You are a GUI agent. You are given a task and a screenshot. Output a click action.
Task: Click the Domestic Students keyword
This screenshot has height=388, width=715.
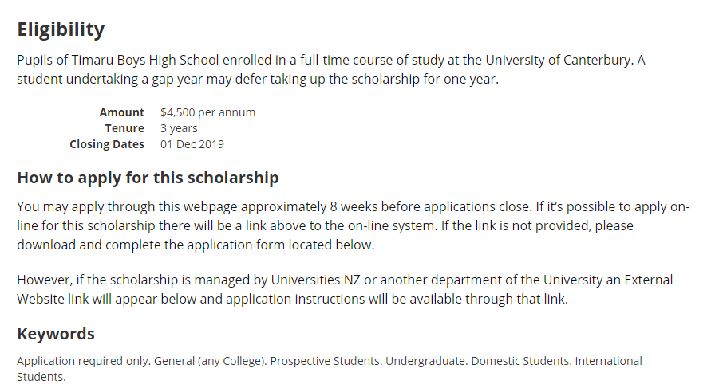pos(521,361)
